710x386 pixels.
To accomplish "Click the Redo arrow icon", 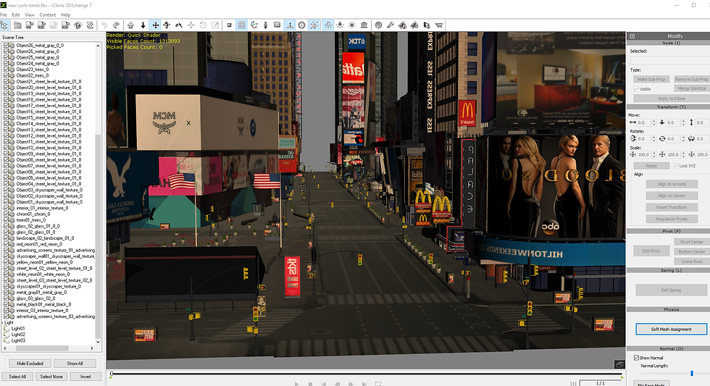I will (117, 25).
